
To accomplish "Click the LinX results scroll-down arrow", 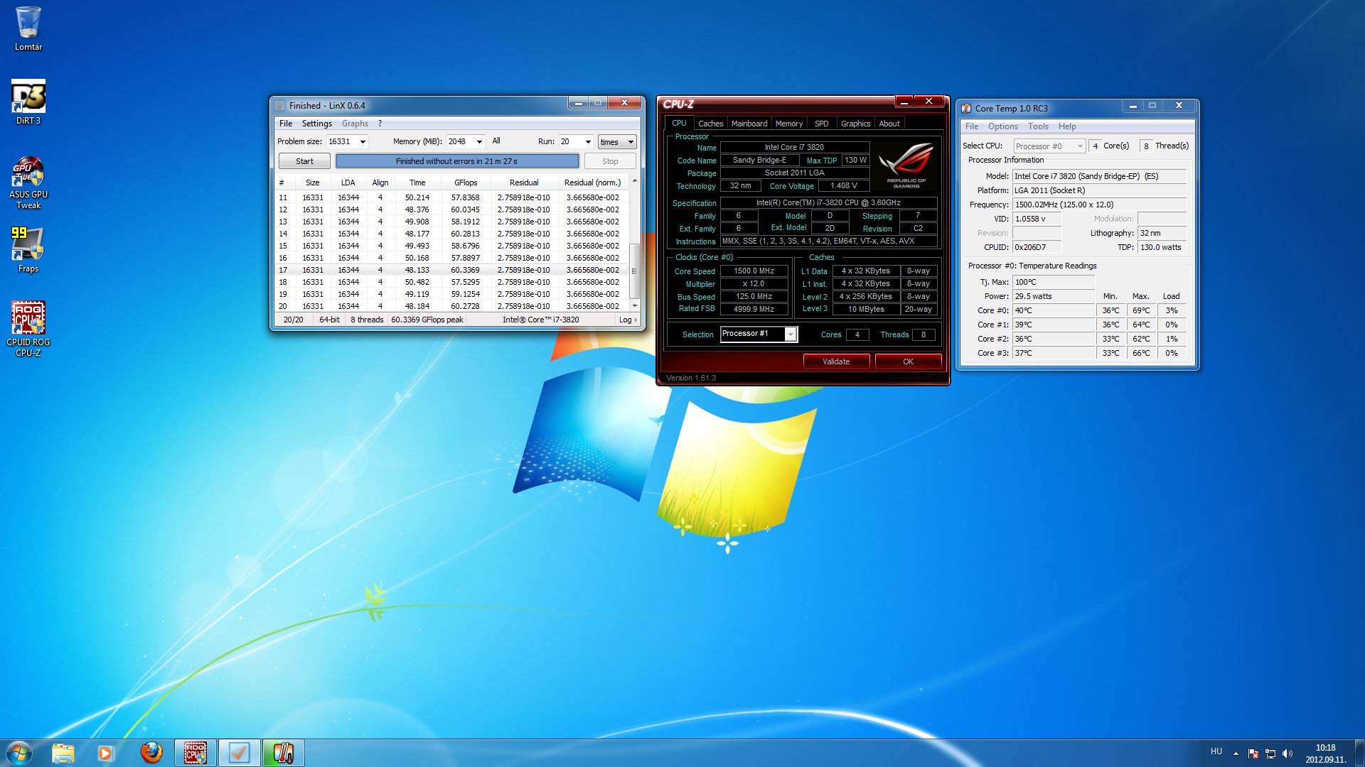I will click(634, 306).
